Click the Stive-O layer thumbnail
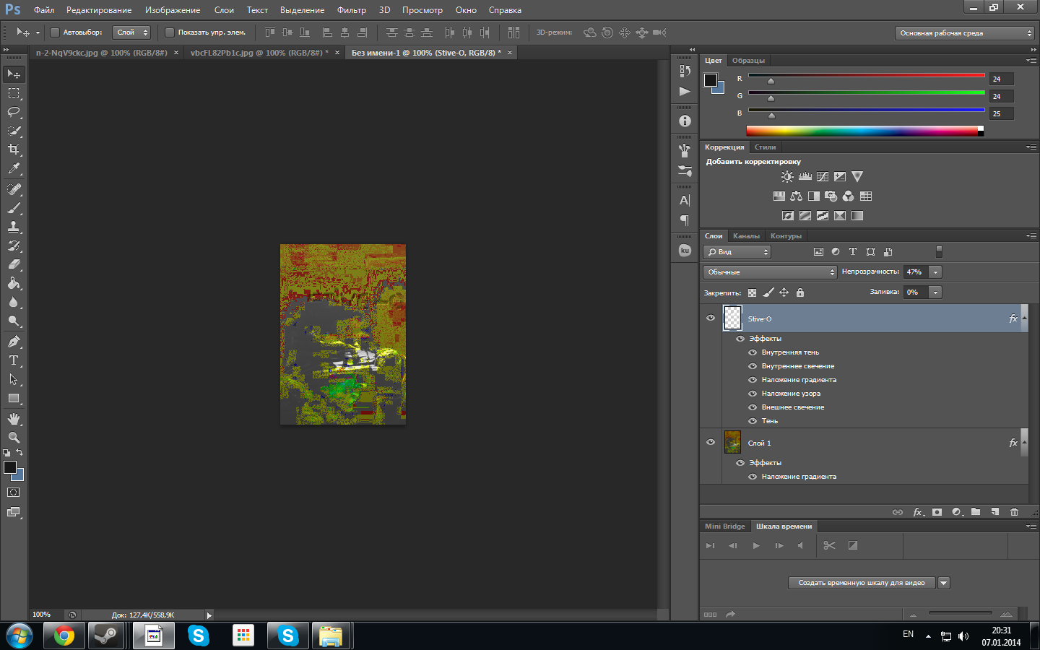The image size is (1040, 650). 732,318
